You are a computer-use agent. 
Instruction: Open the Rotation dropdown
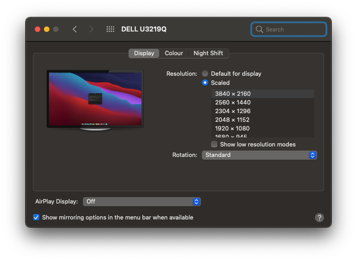(x=260, y=155)
